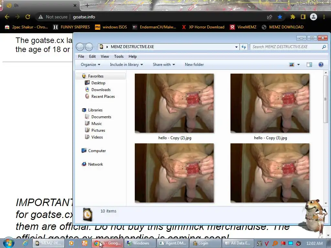Share this page via Chrome share icon

point(270,17)
